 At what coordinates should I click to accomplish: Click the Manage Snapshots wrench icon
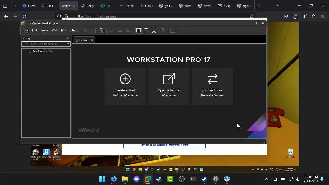pyautogui.click(x=128, y=30)
